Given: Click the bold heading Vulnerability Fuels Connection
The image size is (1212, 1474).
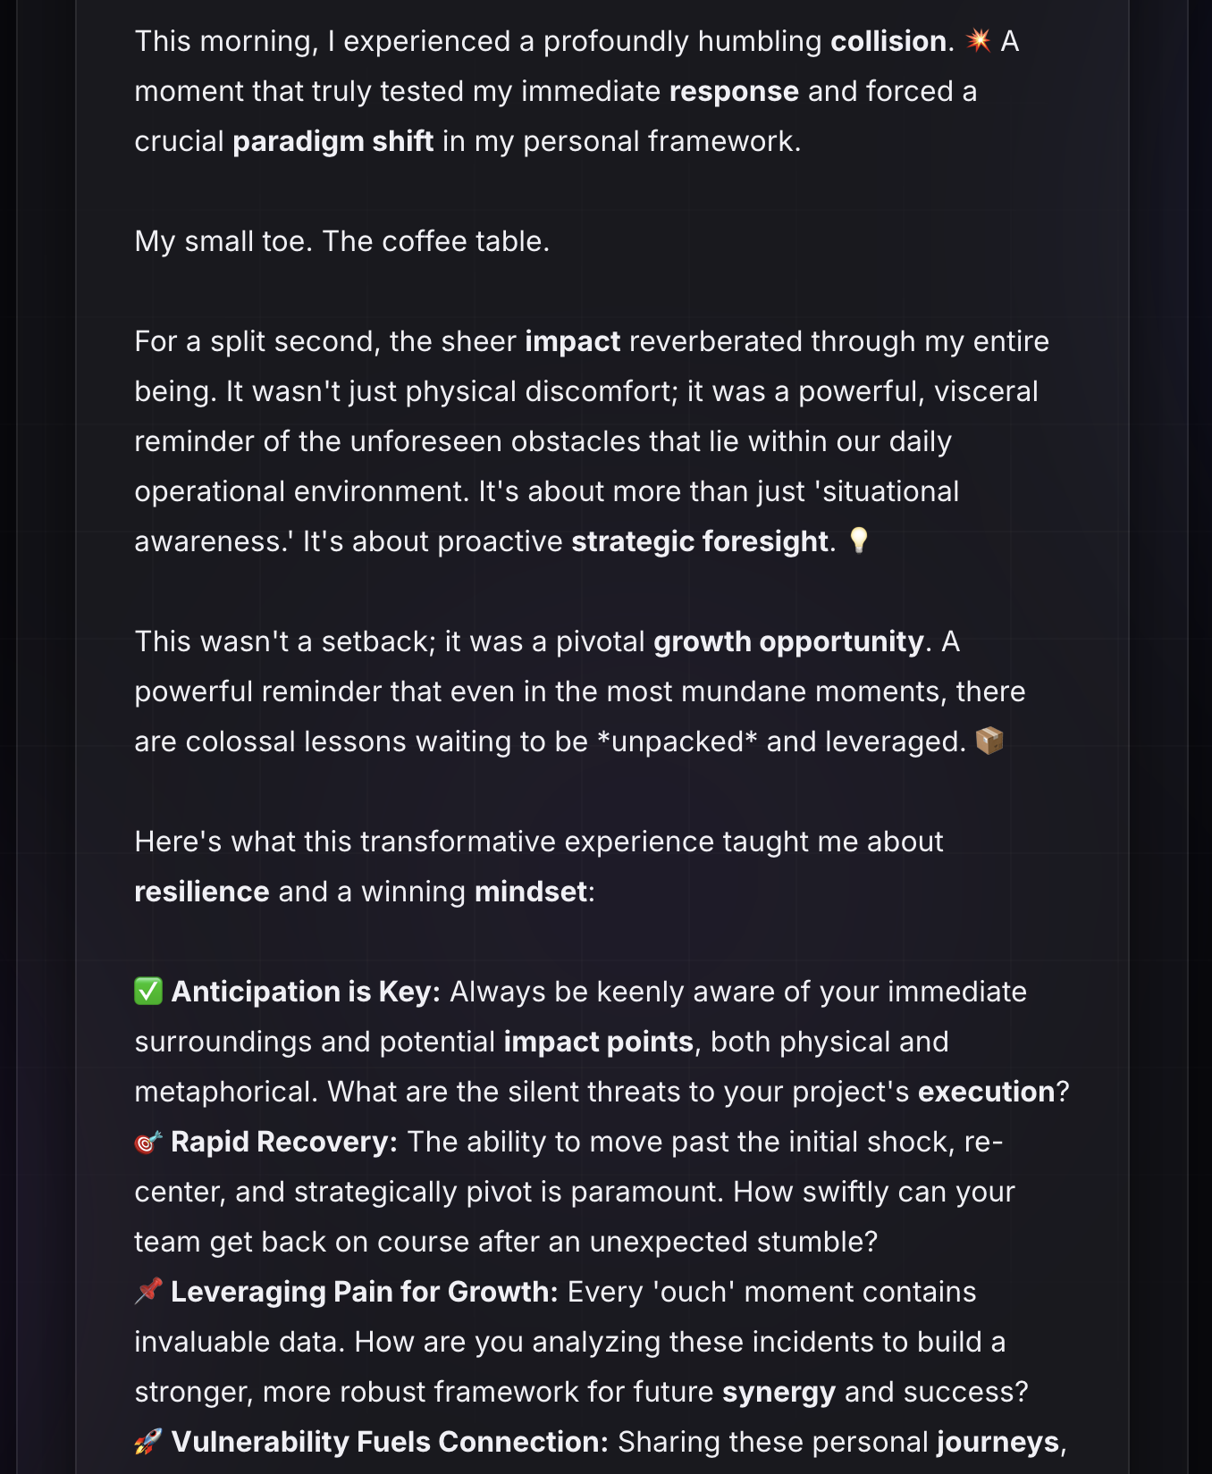Looking at the screenshot, I should click(390, 1442).
